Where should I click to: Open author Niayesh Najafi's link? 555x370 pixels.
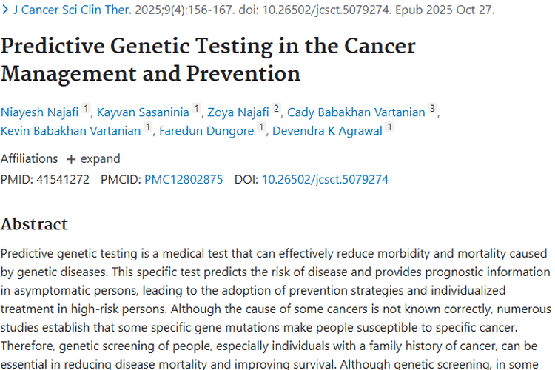pos(39,112)
